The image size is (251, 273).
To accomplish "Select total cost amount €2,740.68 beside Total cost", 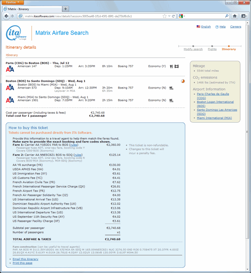I will [x=97, y=116].
